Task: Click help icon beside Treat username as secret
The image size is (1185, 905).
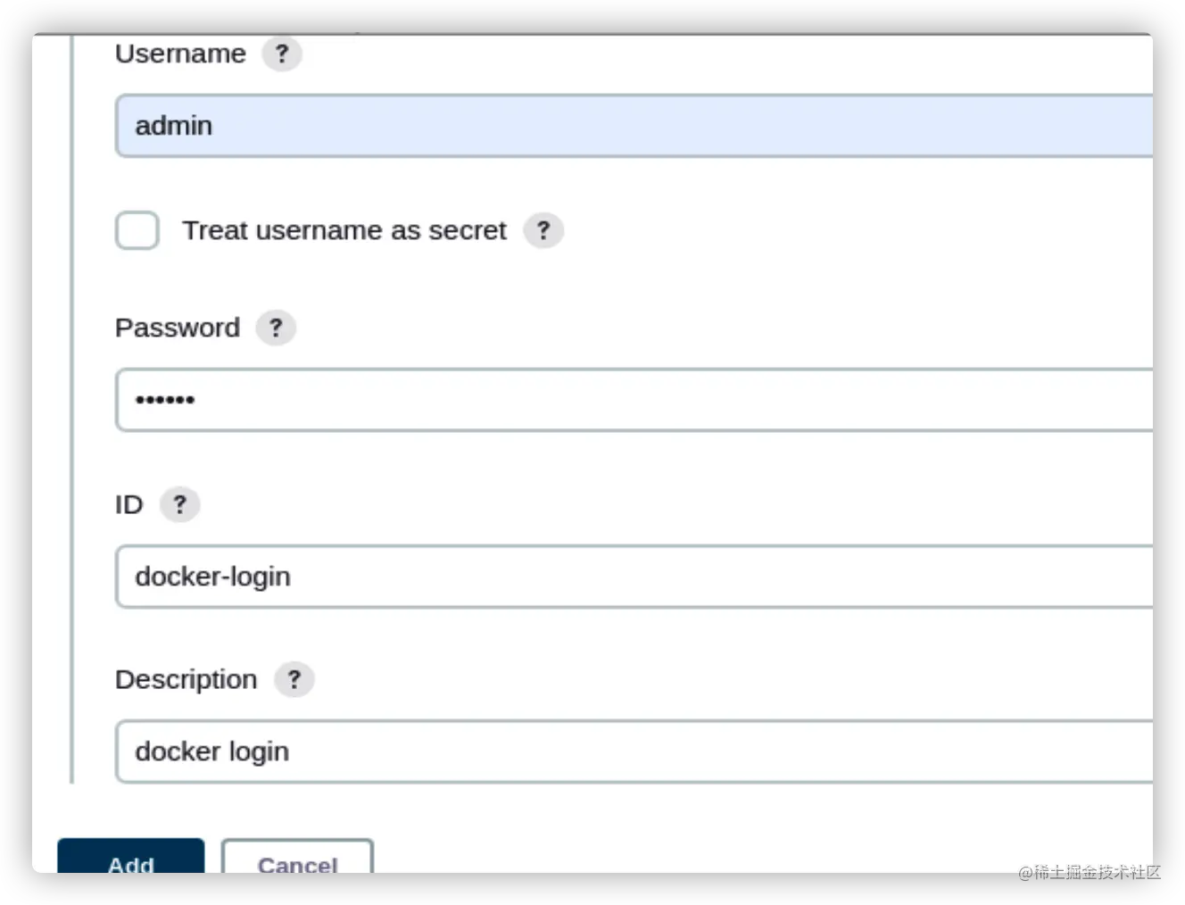Action: tap(543, 231)
